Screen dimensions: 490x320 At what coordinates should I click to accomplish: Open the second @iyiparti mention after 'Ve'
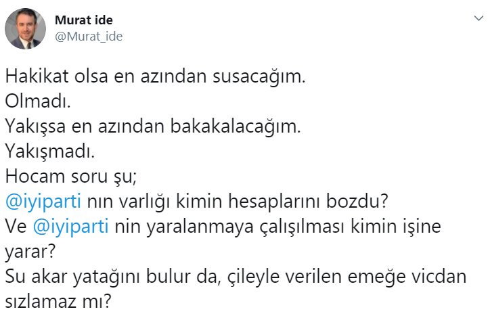click(x=70, y=227)
